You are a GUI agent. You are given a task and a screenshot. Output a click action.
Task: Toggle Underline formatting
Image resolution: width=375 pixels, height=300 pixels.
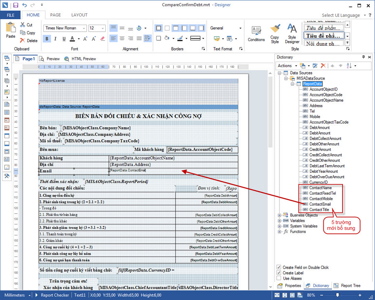[64, 38]
